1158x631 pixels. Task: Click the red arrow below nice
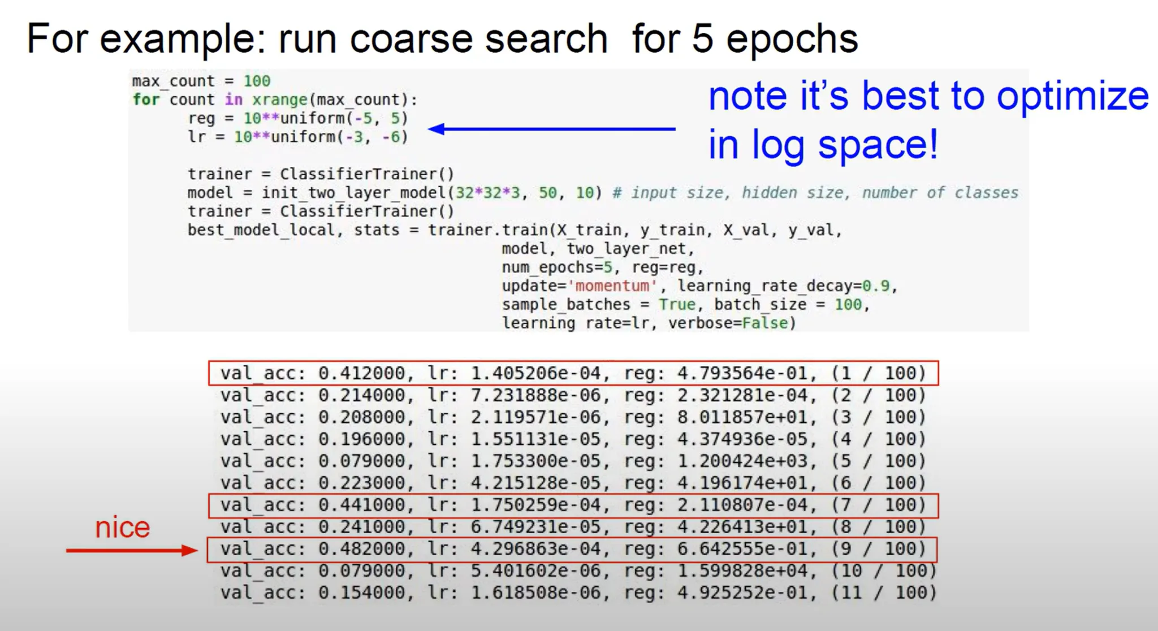pos(131,550)
